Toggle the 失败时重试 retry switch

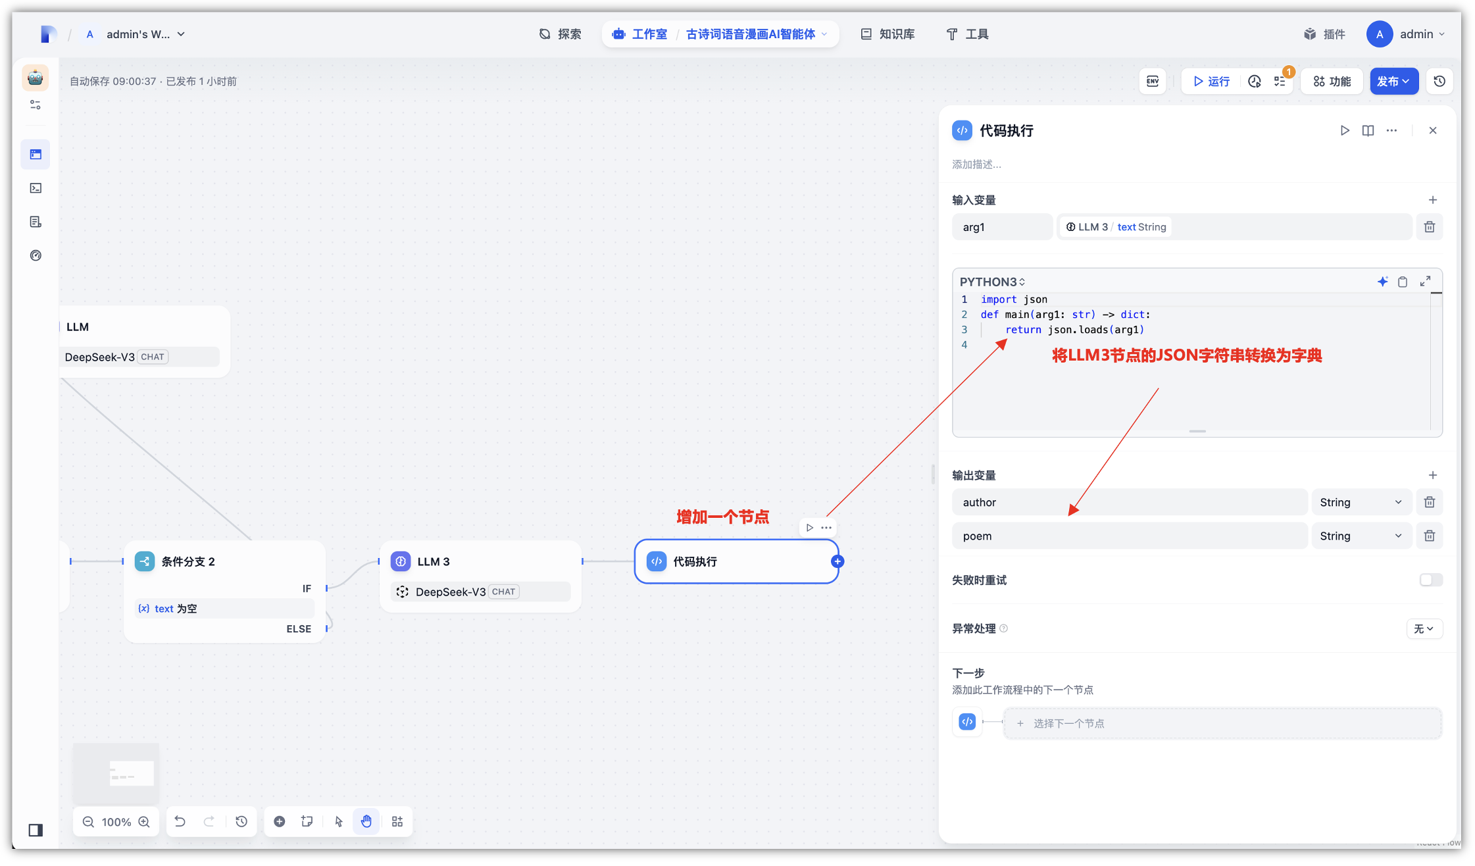pyautogui.click(x=1430, y=580)
